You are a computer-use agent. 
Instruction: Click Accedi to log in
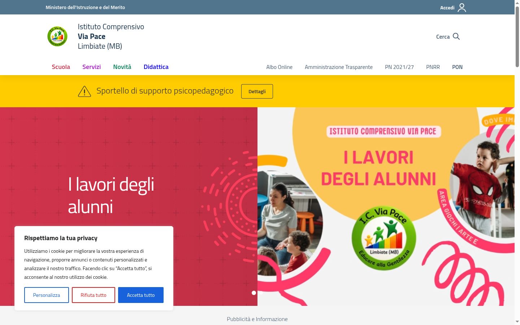coord(447,8)
